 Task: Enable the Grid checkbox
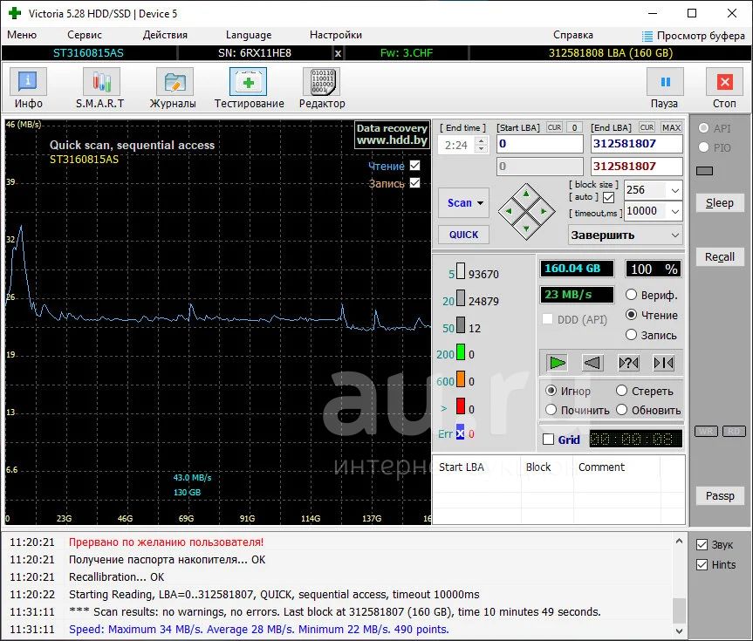click(548, 440)
